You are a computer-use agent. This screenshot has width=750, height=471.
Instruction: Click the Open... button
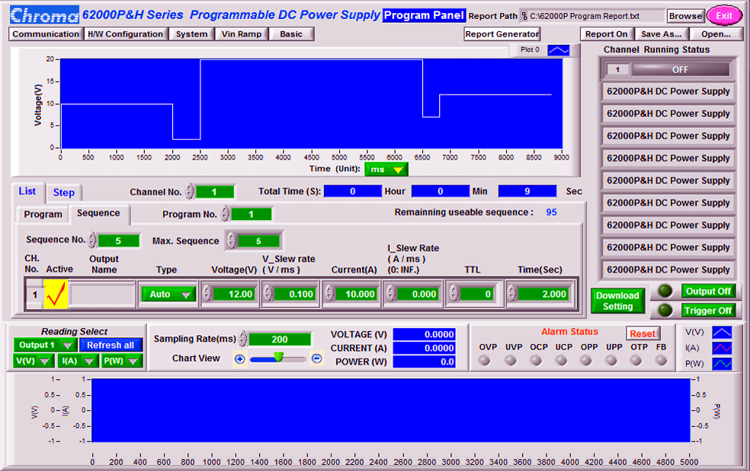[716, 34]
